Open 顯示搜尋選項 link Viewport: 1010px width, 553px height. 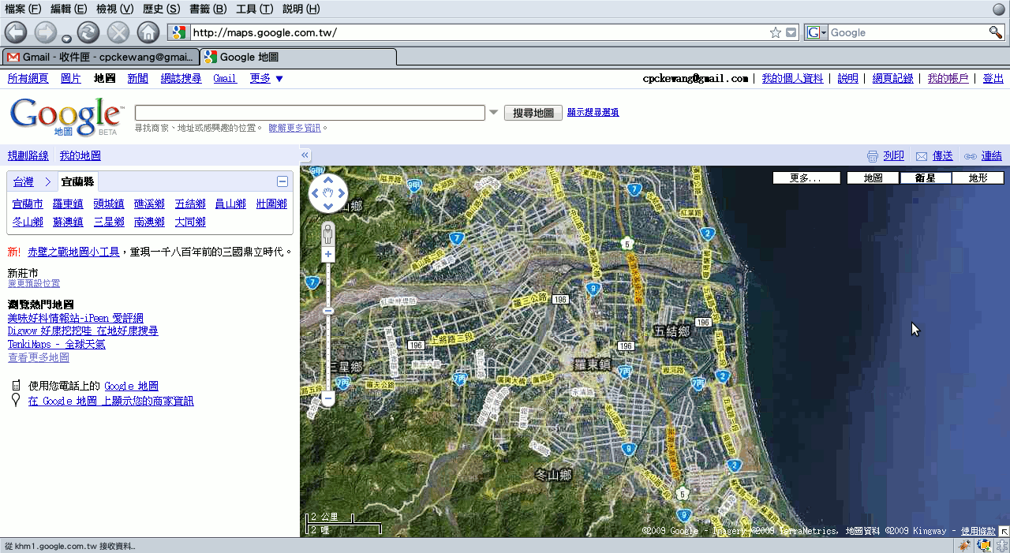[x=593, y=112]
